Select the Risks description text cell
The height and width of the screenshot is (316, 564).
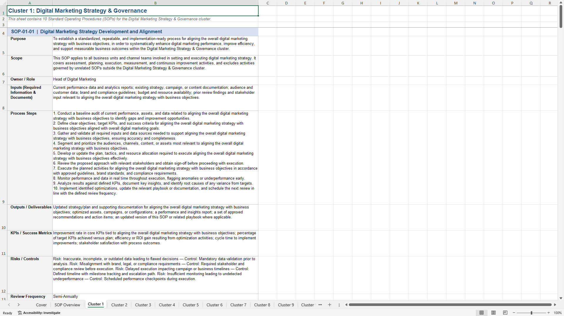(155, 275)
